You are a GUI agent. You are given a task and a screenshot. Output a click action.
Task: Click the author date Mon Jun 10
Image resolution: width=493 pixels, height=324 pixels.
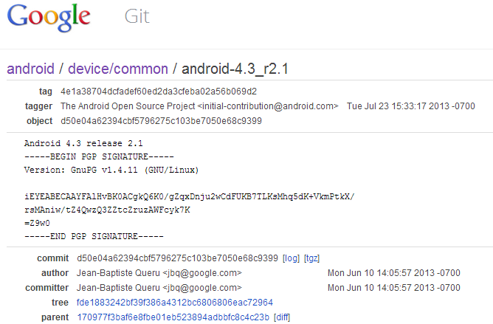pos(394,273)
